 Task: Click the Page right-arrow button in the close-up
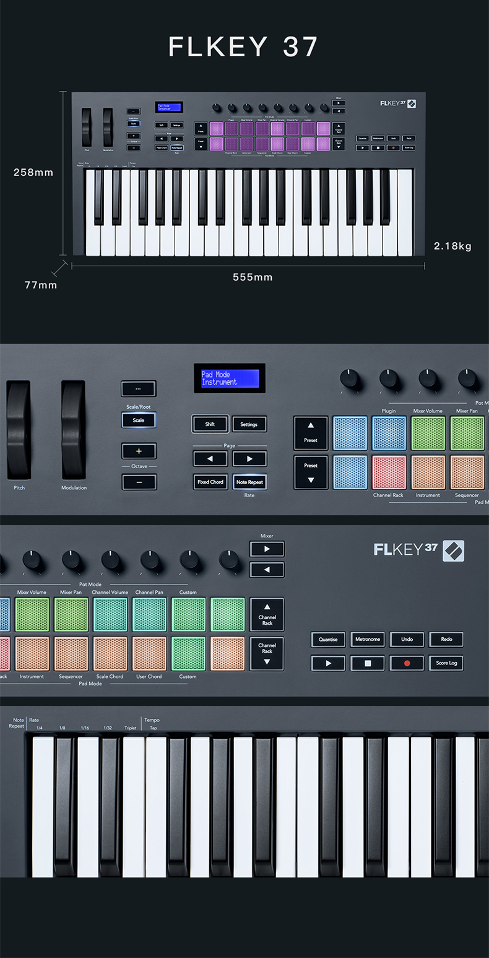pos(249,459)
